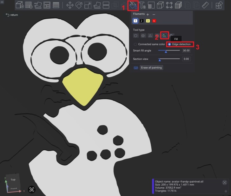Click the return button

12,15
